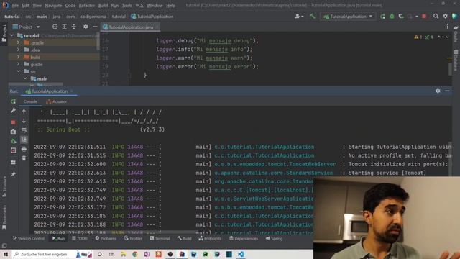Go to previous highlighted error arrow

pyautogui.click(x=439, y=37)
